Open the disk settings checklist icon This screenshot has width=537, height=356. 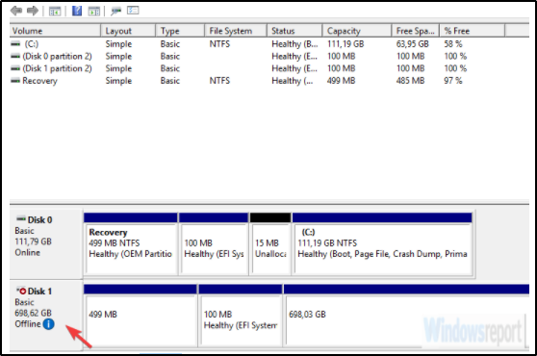click(133, 11)
